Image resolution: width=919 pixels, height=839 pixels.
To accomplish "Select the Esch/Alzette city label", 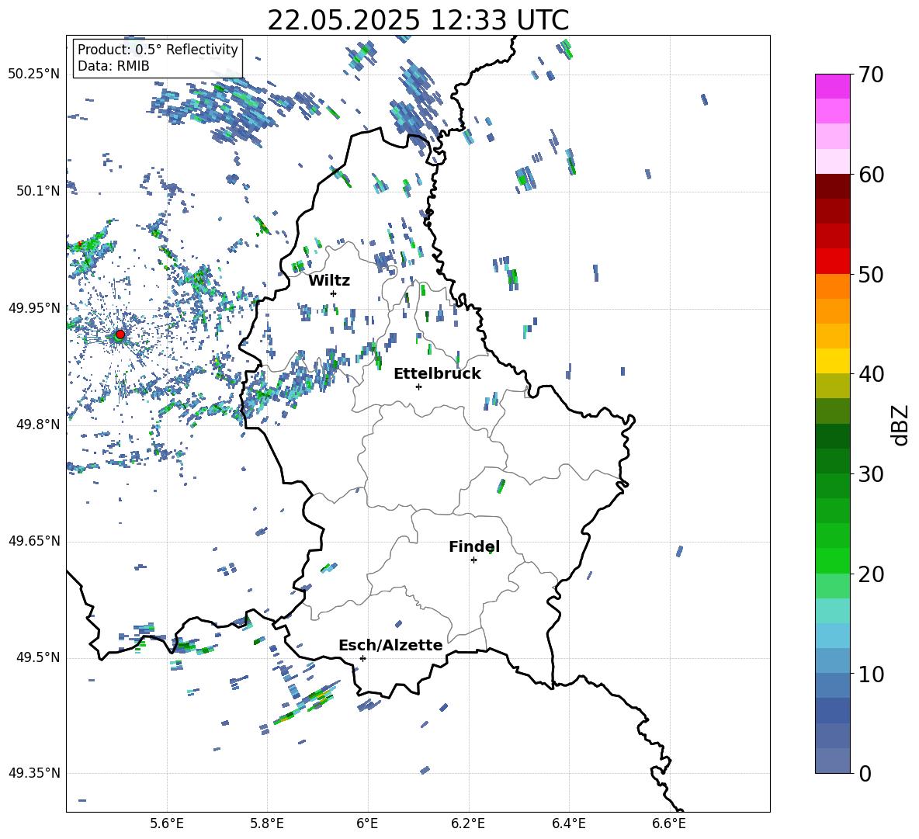I will tap(390, 645).
